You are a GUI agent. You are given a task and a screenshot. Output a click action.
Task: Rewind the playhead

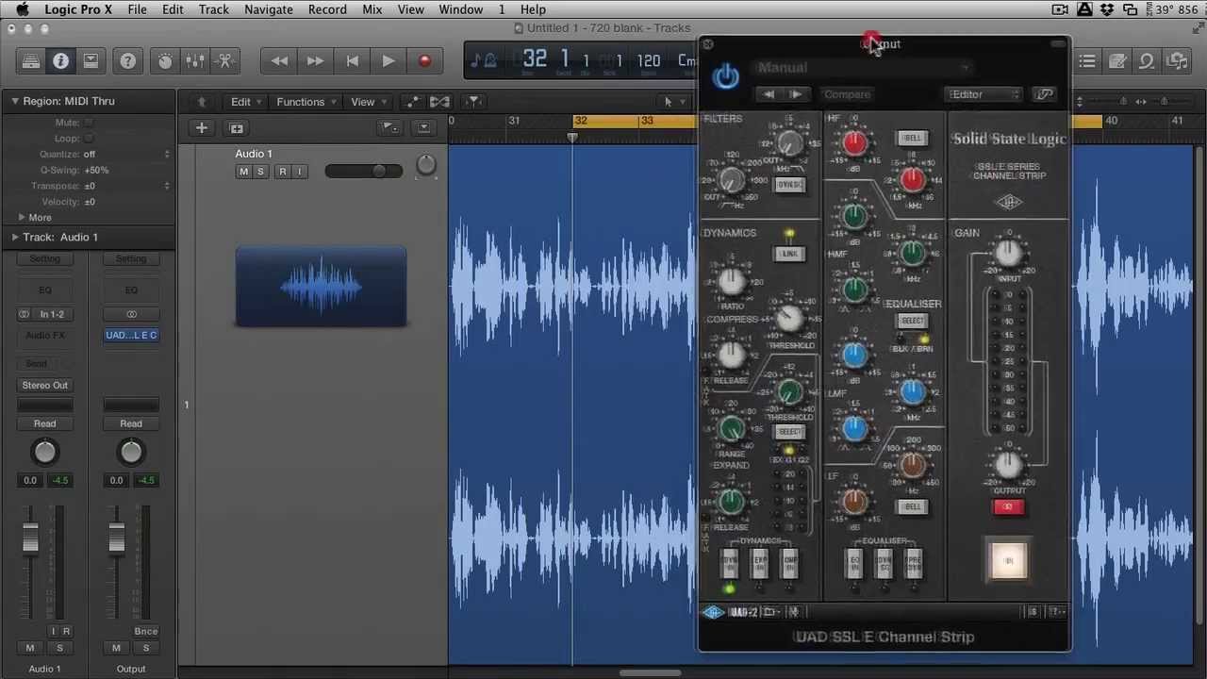click(279, 61)
